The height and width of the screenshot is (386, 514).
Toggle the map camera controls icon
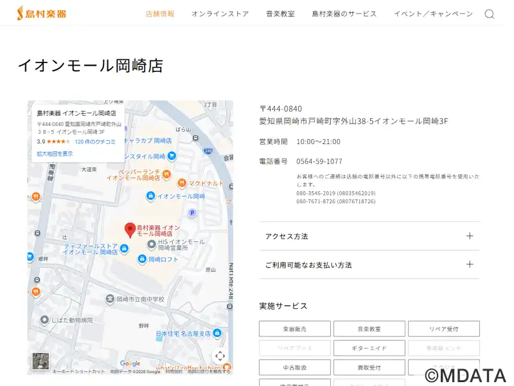pos(220,356)
